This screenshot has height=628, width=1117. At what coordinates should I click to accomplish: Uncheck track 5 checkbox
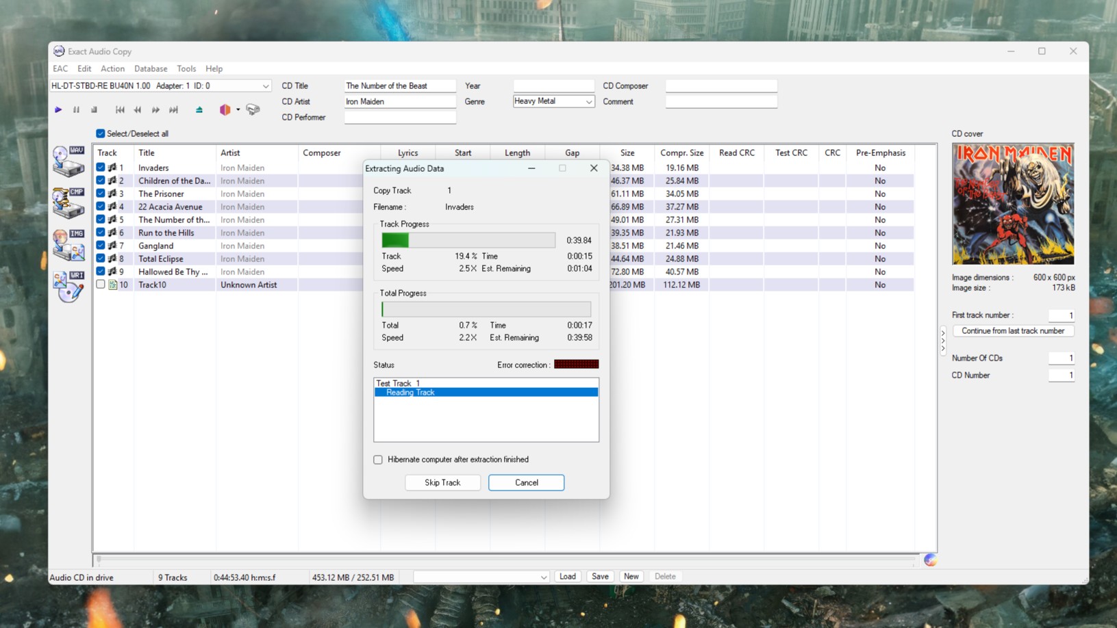[x=101, y=220]
